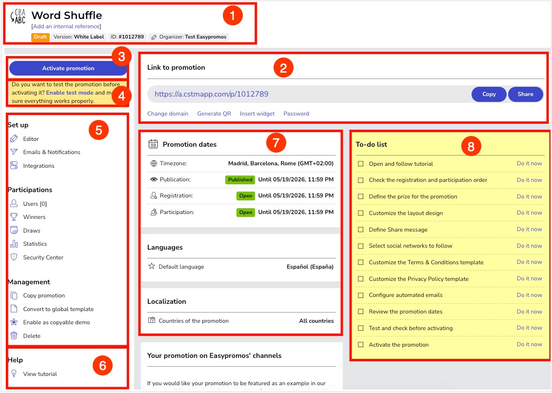
Task: Click the Password link
Action: [296, 114]
